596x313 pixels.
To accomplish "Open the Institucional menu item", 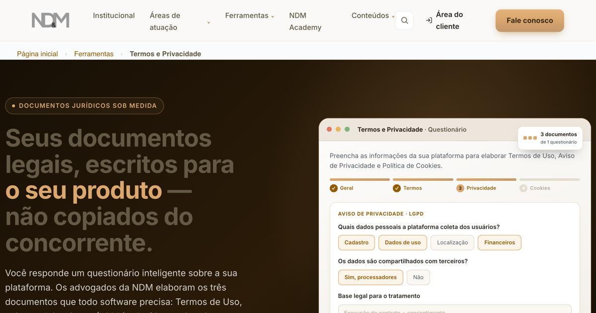I will click(x=114, y=15).
